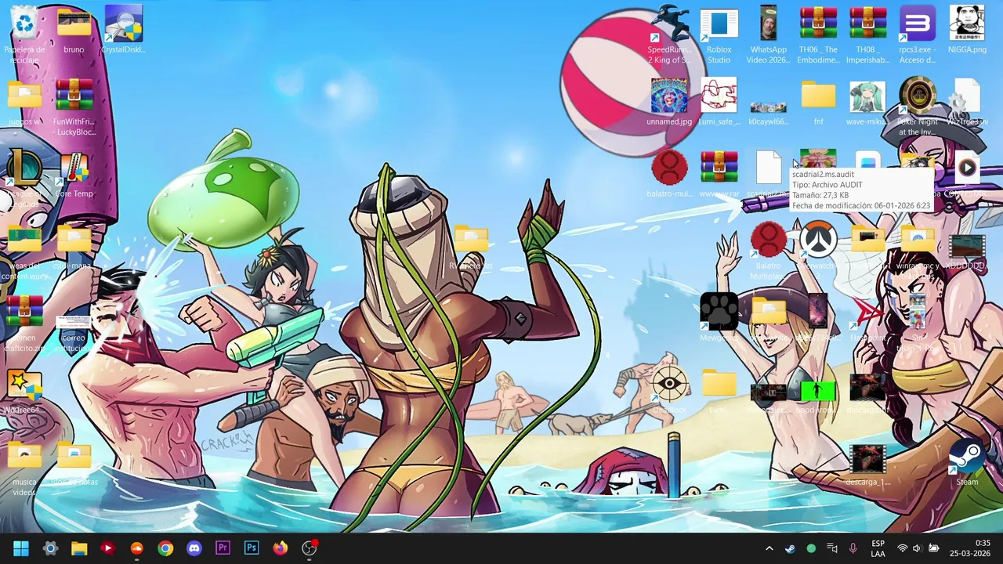This screenshot has height=564, width=1003.
Task: Open Discord from the taskbar
Action: point(194,548)
